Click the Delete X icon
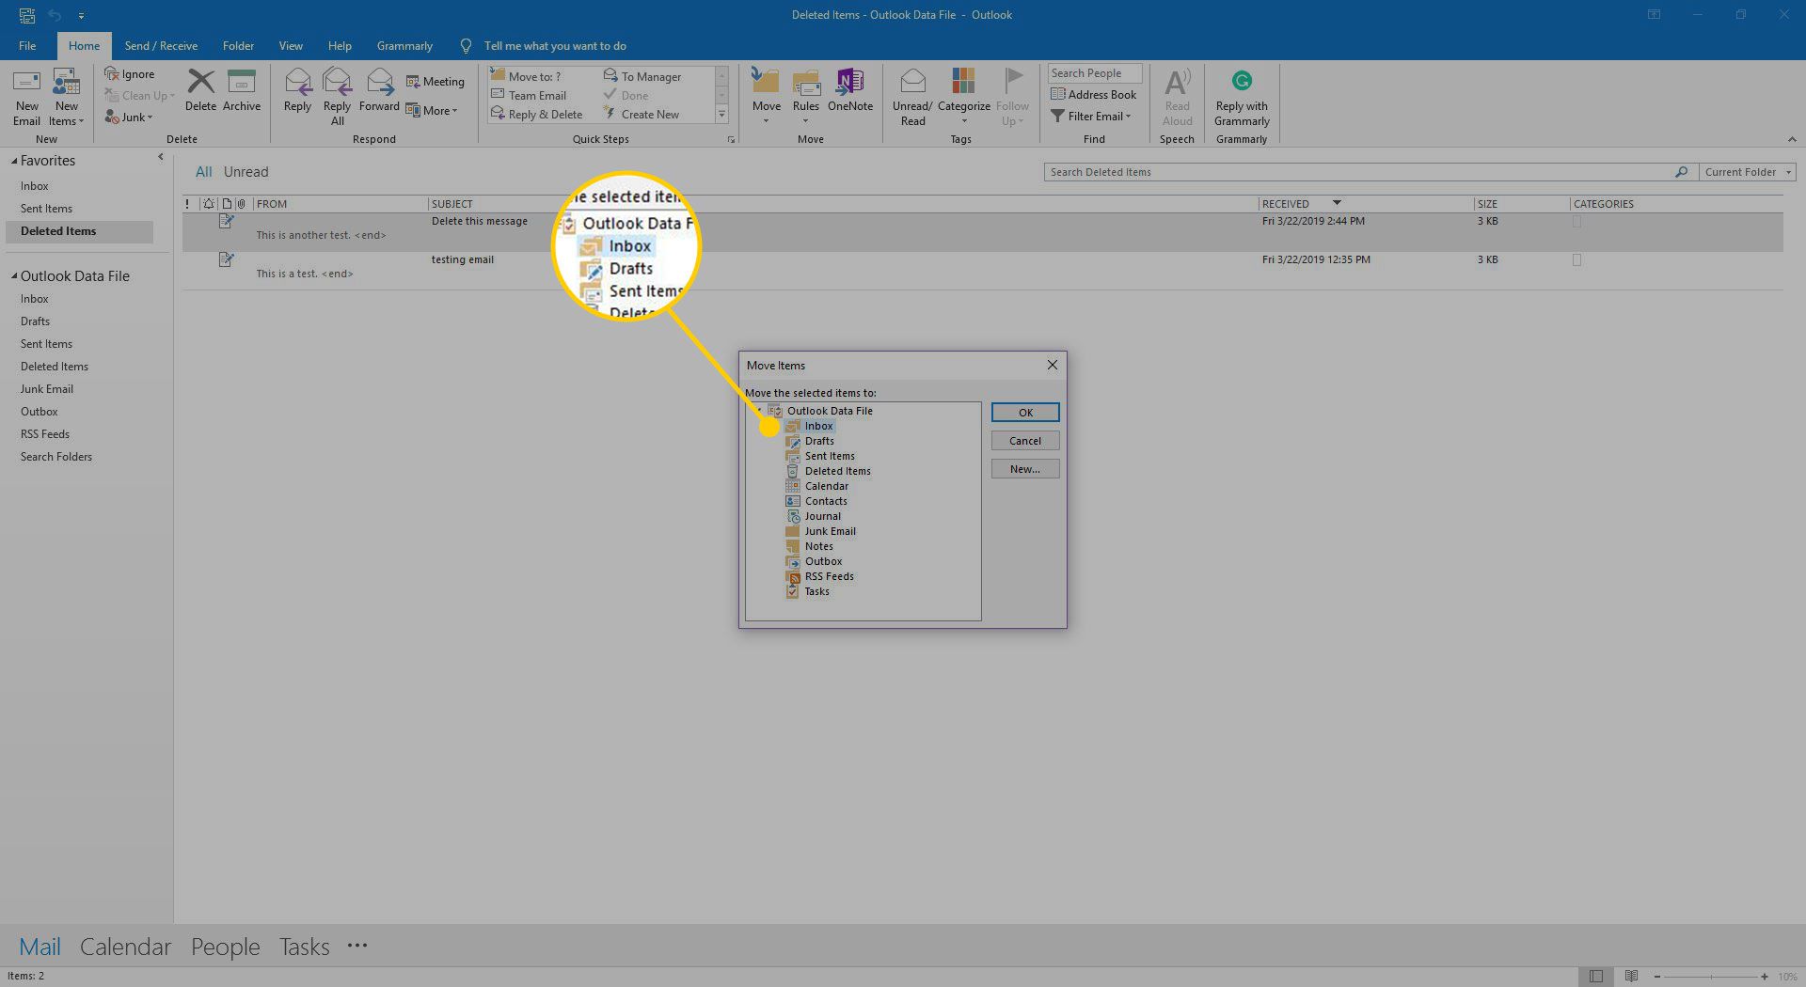This screenshot has height=987, width=1806. pos(200,82)
